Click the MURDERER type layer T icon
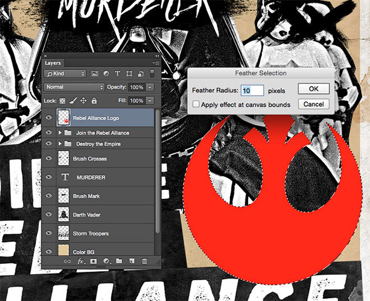 coord(65,177)
